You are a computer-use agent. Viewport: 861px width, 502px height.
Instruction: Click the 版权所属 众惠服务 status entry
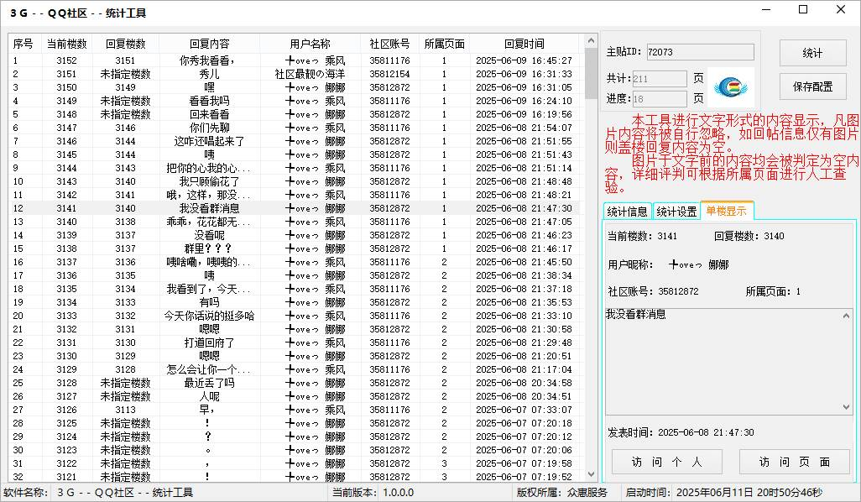pos(561,493)
